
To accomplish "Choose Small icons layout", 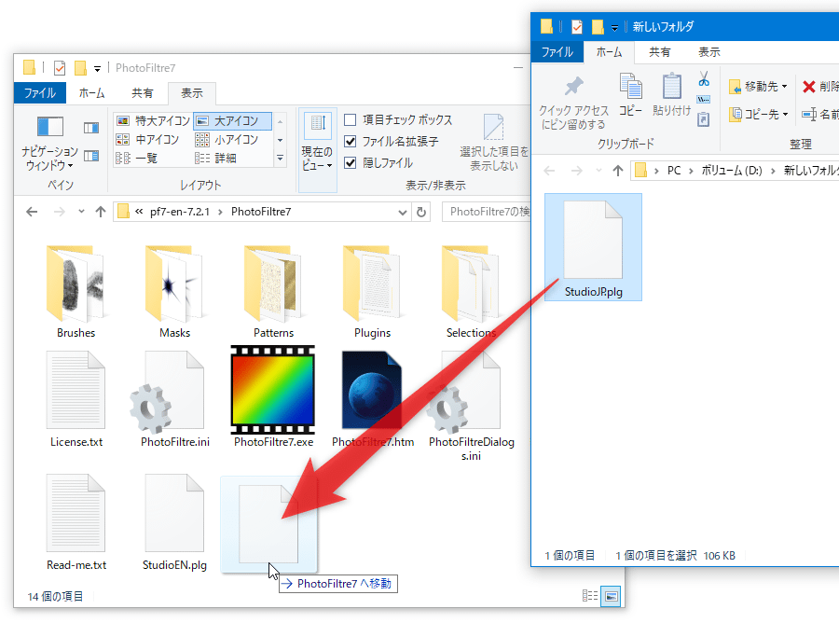I will (227, 140).
